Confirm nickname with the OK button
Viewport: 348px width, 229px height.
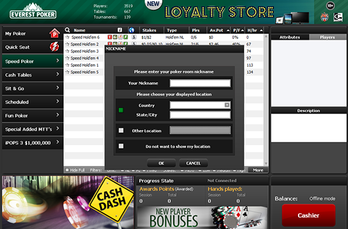pyautogui.click(x=161, y=163)
